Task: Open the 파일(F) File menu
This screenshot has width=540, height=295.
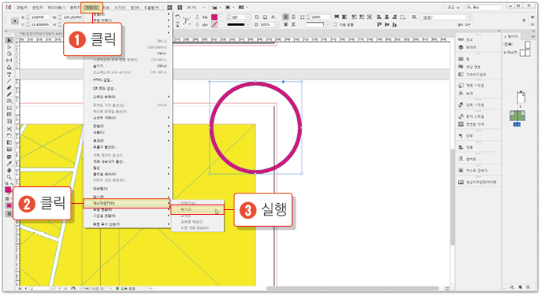Action: click(x=22, y=8)
